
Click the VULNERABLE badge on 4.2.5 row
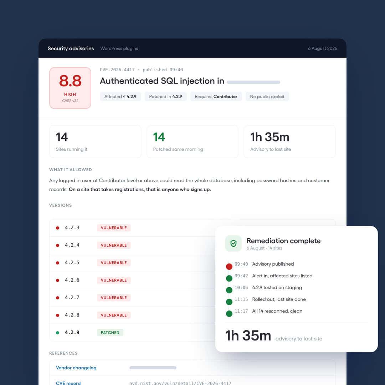pyautogui.click(x=114, y=263)
